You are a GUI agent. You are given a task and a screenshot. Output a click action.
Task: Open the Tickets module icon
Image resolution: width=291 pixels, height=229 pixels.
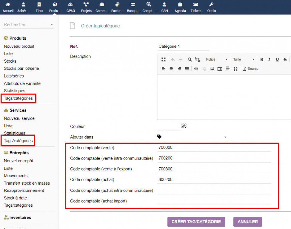(x=196, y=7)
